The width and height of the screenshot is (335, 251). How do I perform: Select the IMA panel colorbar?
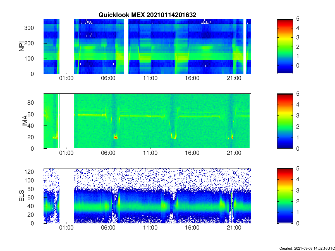coord(285,121)
